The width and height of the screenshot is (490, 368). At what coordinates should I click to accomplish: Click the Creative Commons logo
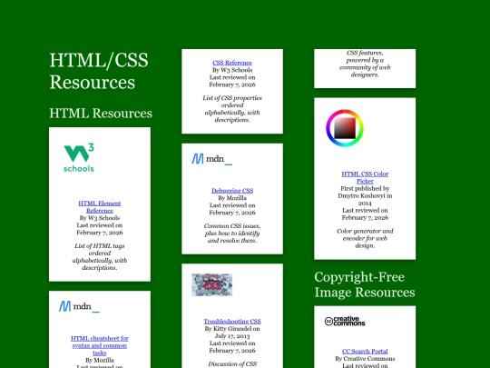(345, 321)
